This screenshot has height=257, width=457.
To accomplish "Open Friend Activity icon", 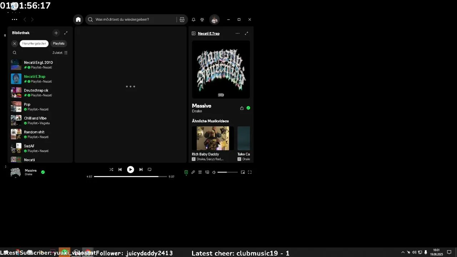I will coord(202,20).
